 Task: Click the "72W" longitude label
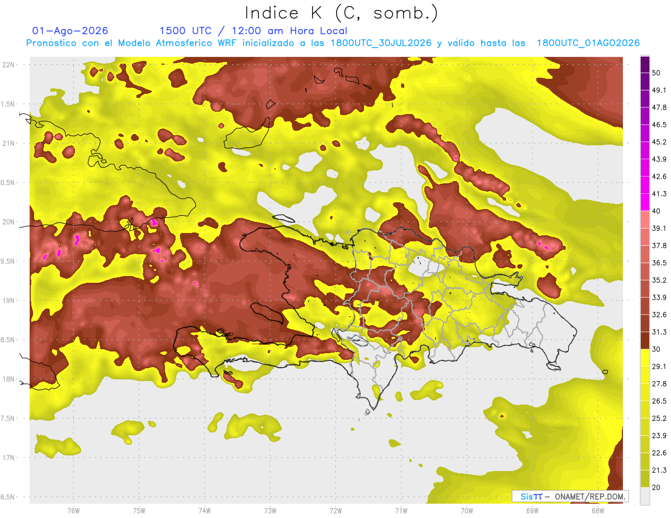point(335,511)
